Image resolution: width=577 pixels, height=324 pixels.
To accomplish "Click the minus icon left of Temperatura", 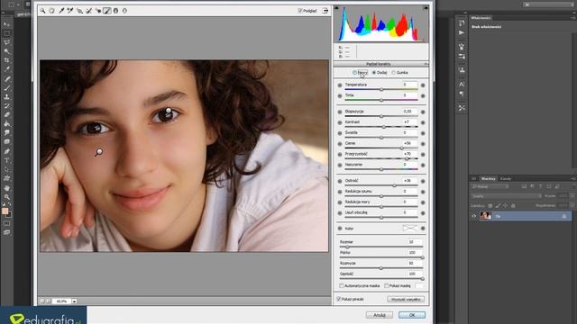I will [x=340, y=85].
